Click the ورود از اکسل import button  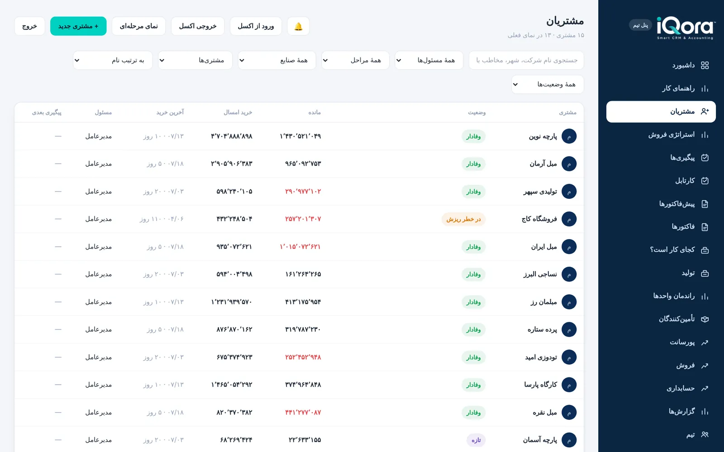pyautogui.click(x=256, y=26)
